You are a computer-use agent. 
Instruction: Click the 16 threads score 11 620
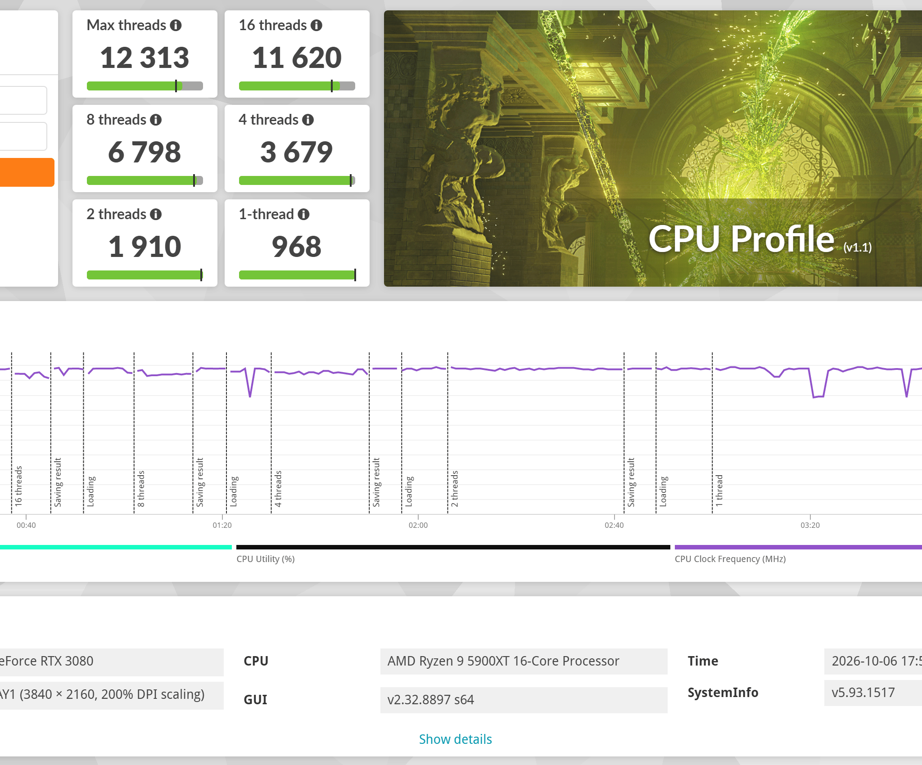[297, 58]
